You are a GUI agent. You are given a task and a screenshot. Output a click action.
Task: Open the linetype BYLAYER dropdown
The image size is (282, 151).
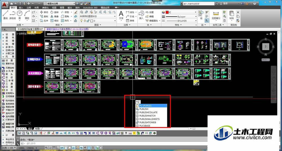(181, 21)
